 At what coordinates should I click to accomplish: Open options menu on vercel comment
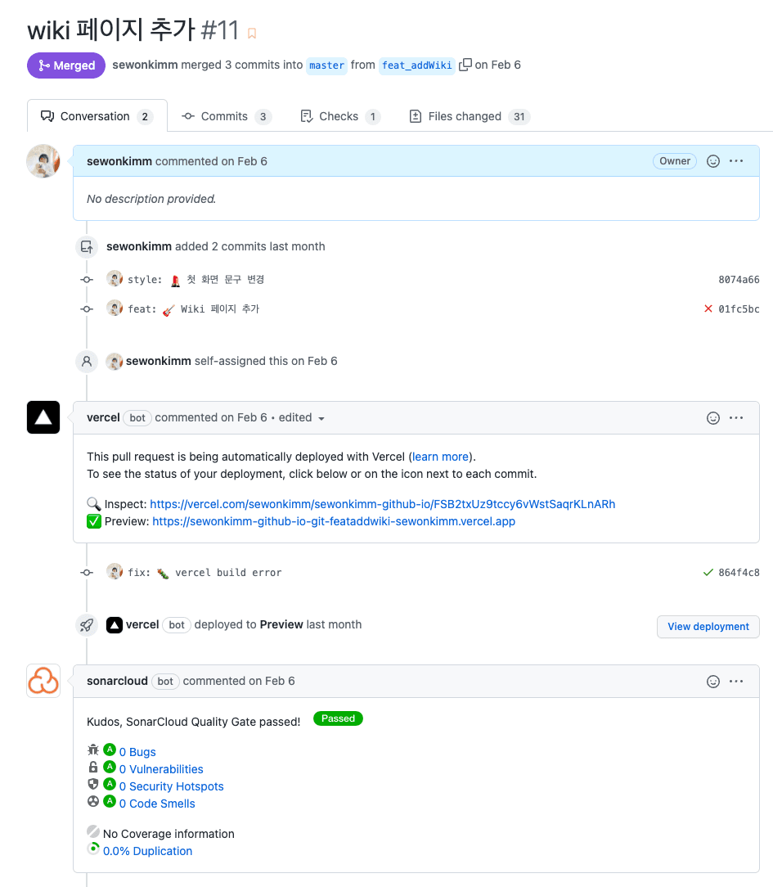tap(736, 418)
